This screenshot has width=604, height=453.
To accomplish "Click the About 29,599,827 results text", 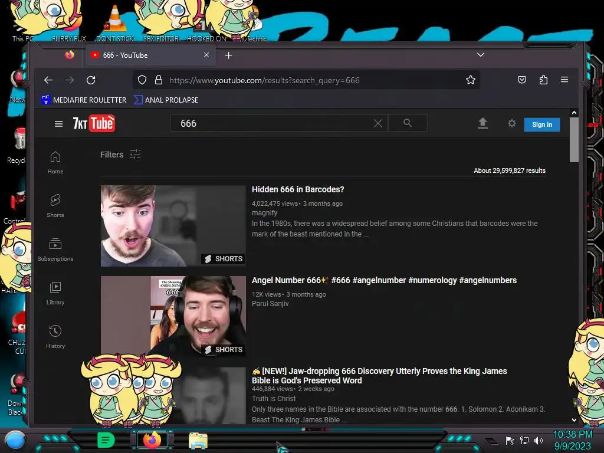I will click(509, 170).
